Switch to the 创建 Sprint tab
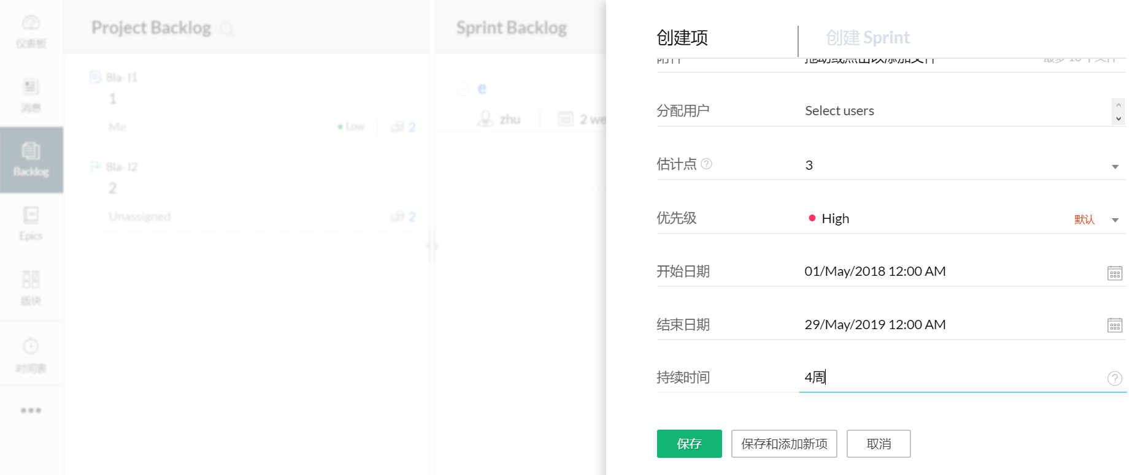Viewport: 1138px width, 475px height. 867,38
